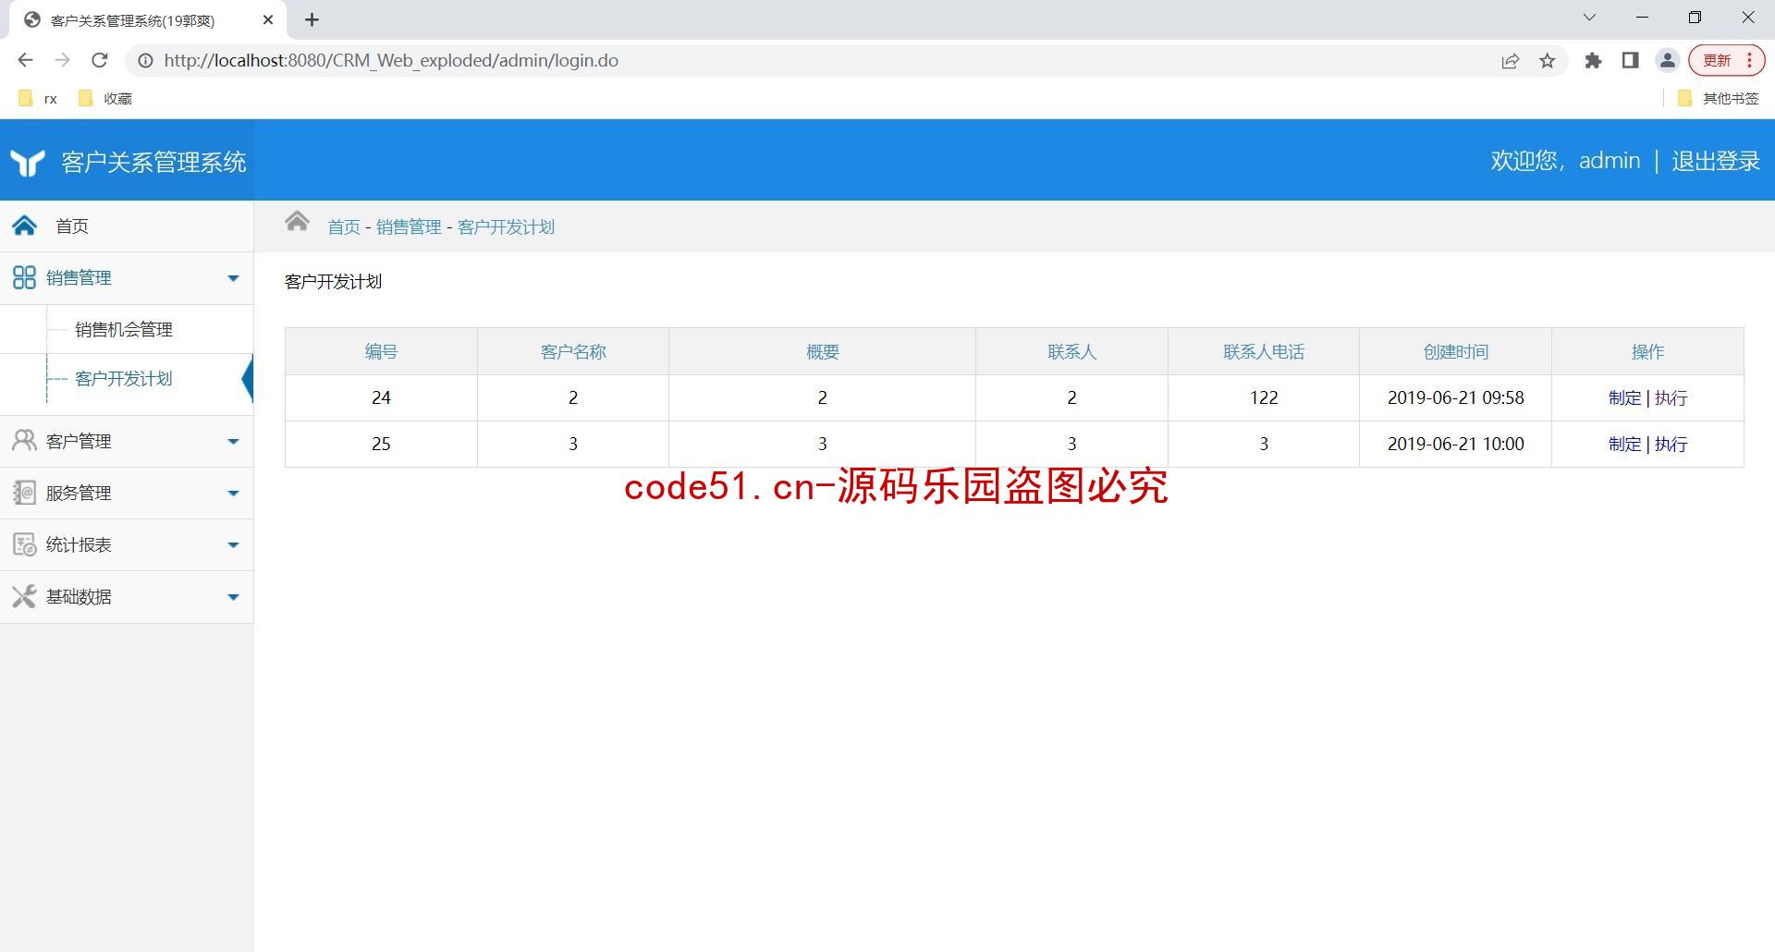Open the rx bookmark folder

click(38, 98)
